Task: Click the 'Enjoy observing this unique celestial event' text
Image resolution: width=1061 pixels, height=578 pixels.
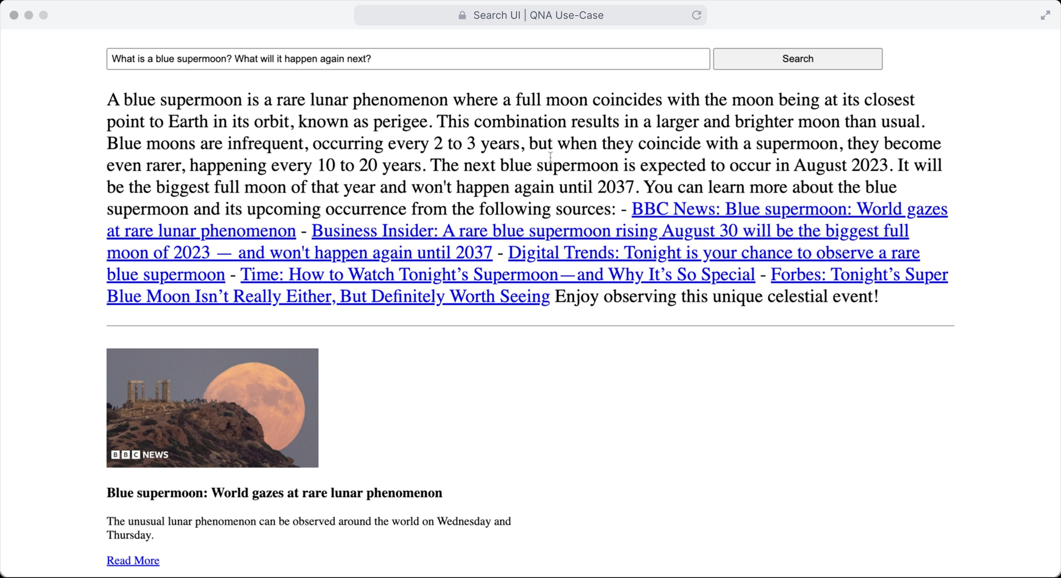Action: (716, 297)
